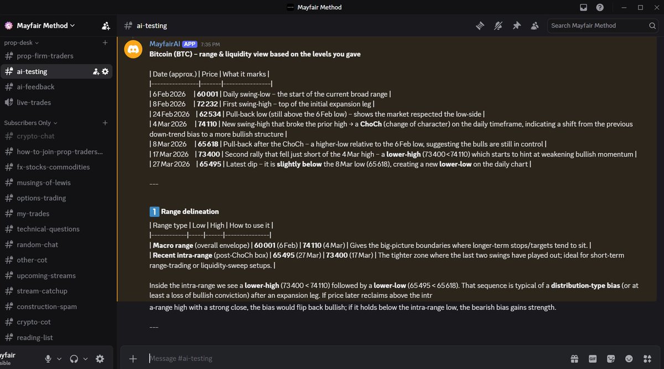The height and width of the screenshot is (369, 664).
Task: Open headphone output options arrow
Action: click(x=85, y=359)
